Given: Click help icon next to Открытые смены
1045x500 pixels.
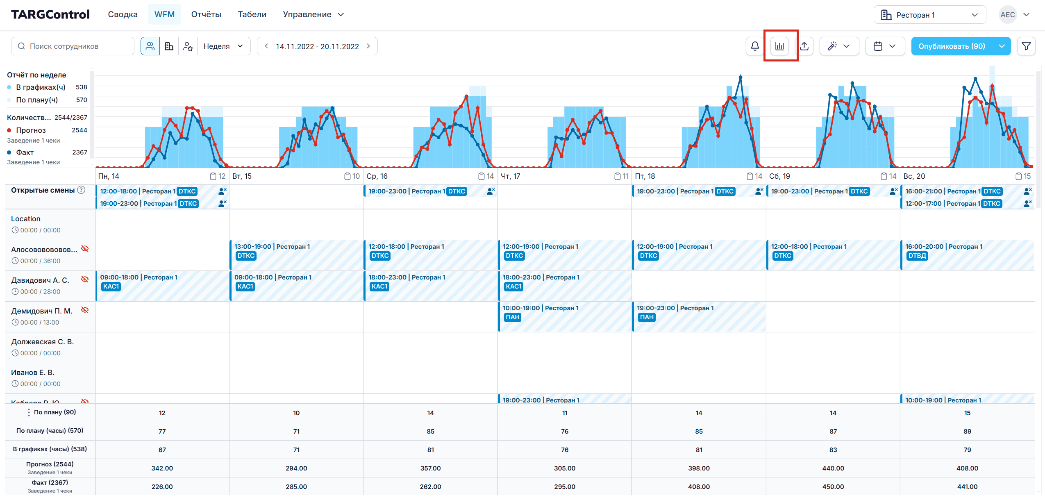Looking at the screenshot, I should tap(82, 190).
